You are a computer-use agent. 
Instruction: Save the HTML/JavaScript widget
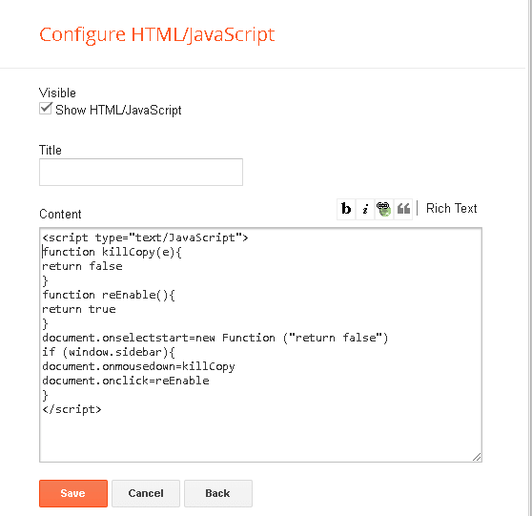pos(73,493)
